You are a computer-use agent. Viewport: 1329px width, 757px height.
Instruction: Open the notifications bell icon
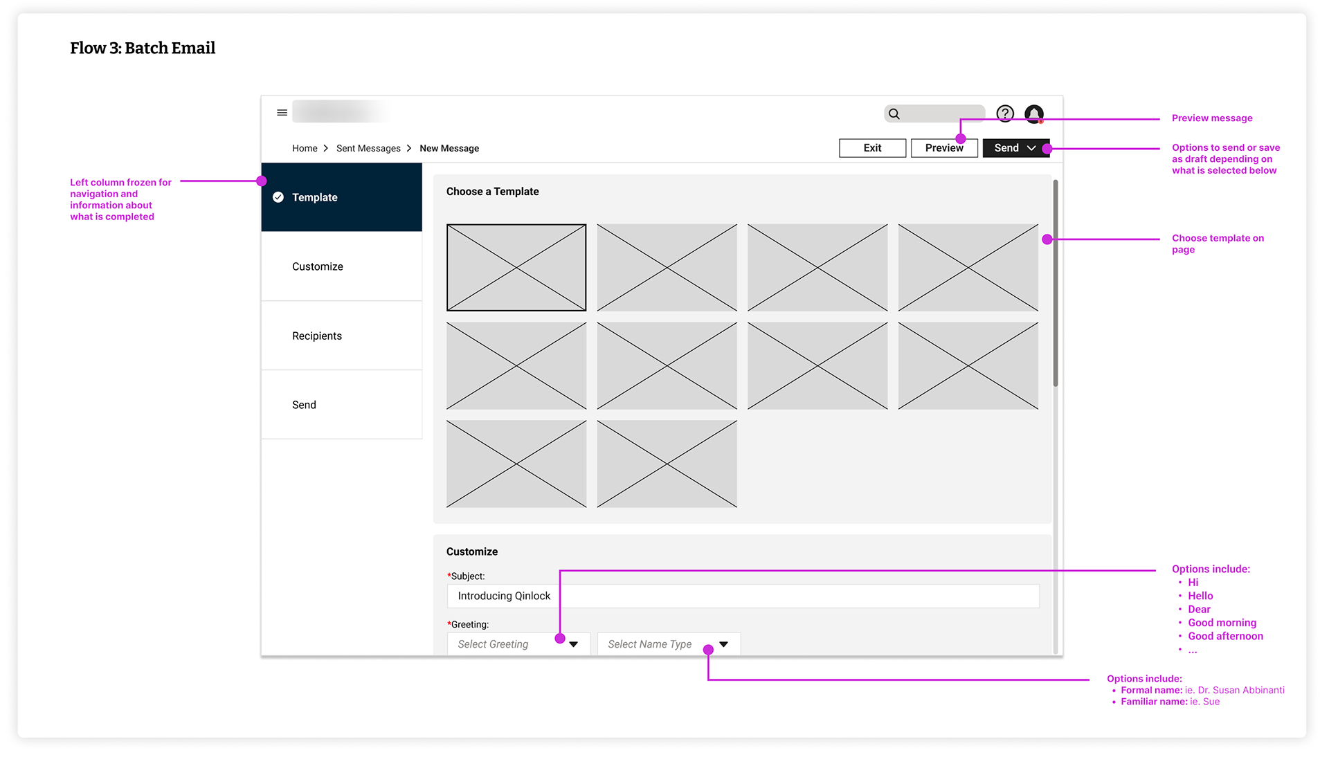coord(1034,114)
